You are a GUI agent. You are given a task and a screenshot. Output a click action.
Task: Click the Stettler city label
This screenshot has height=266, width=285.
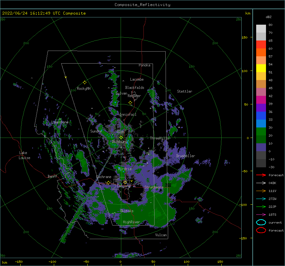185,91
